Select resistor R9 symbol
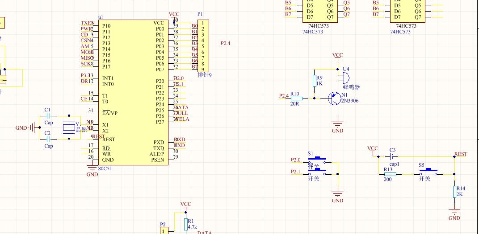The height and width of the screenshot is (234, 479). [x=315, y=81]
